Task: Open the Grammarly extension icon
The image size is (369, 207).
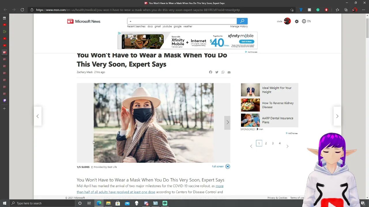Action: [318, 10]
